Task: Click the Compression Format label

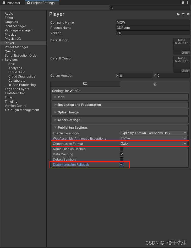Action: point(68,144)
